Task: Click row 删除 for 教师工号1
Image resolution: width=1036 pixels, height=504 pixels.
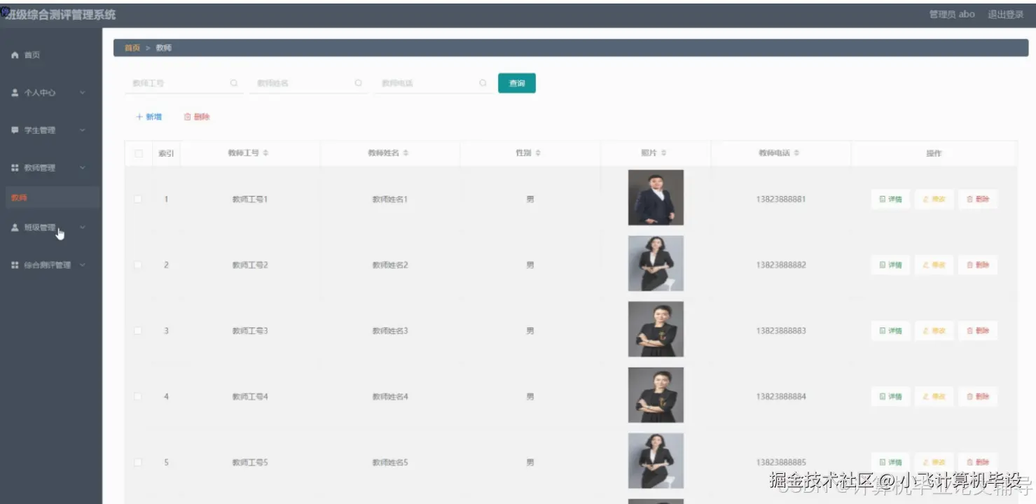Action: (978, 199)
